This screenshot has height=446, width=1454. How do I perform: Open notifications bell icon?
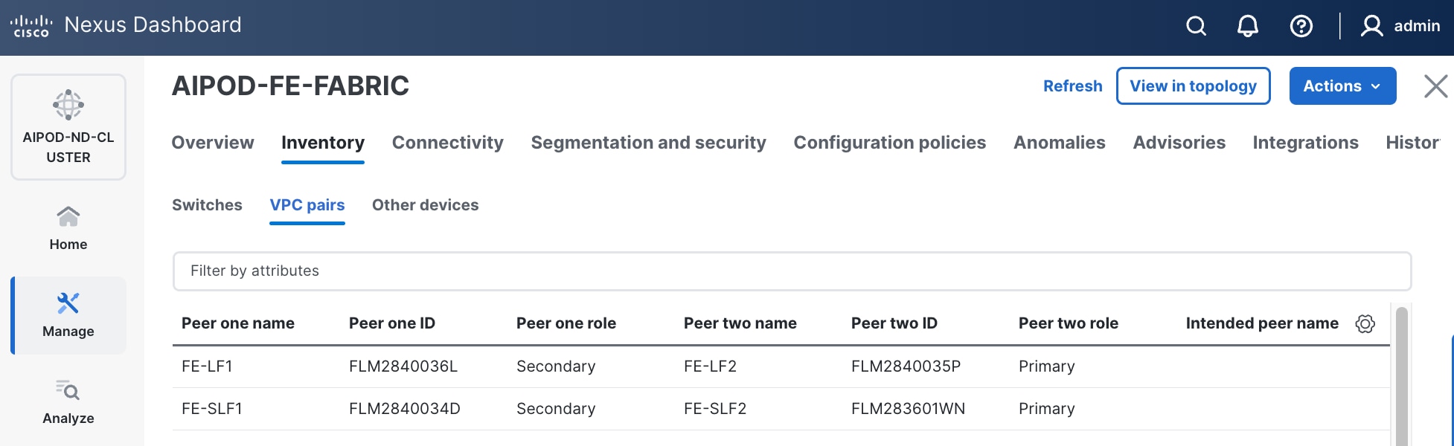point(1248,26)
